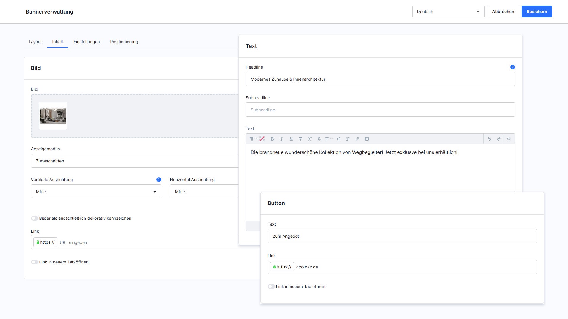The image size is (568, 319).
Task: Undo last change in text editor
Action: (x=489, y=139)
